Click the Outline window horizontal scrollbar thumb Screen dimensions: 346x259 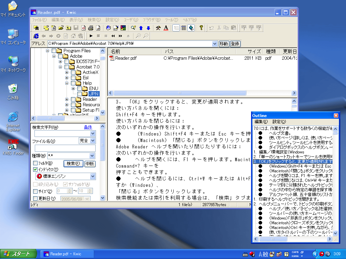(273, 239)
